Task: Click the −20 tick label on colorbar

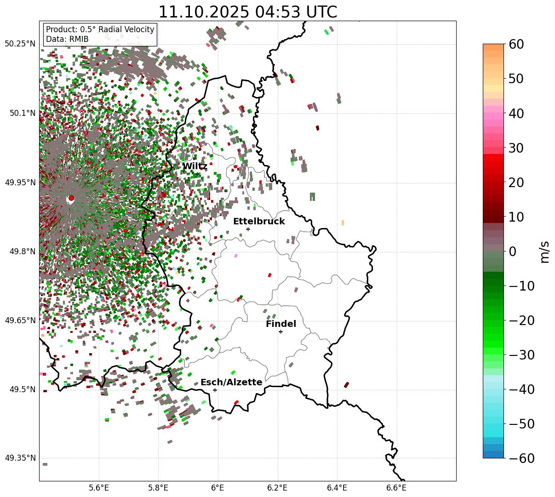Action: 521,320
